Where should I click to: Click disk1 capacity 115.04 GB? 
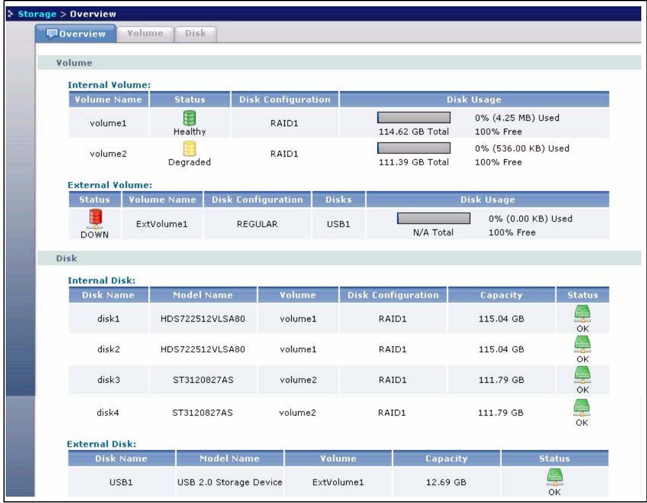[501, 319]
